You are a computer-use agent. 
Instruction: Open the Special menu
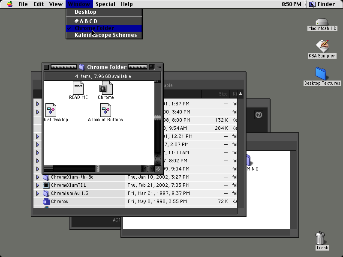(105, 4)
